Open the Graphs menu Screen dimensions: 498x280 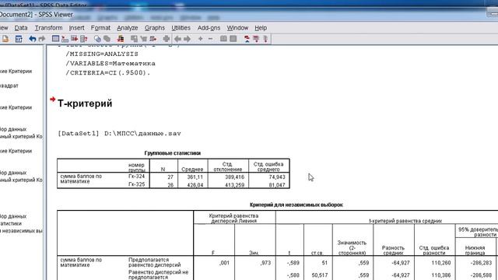coord(155,28)
